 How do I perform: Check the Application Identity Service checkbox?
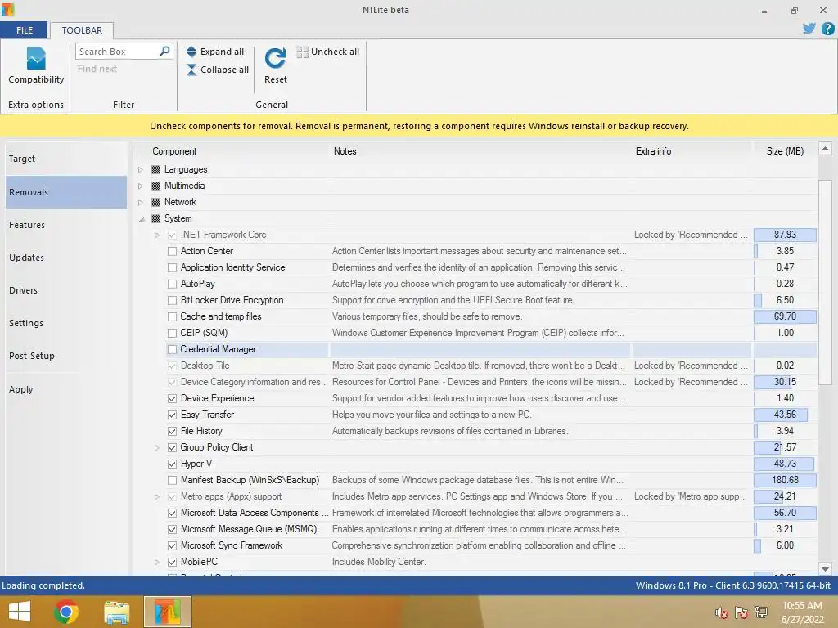pos(172,267)
